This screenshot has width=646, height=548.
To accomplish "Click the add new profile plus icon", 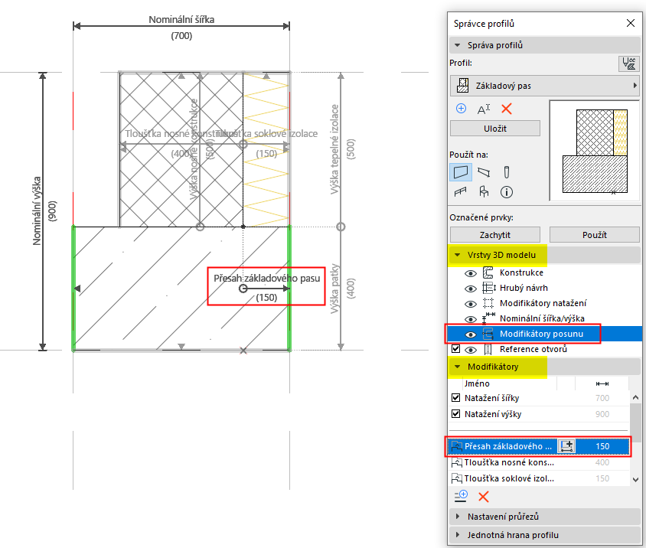I will [x=461, y=109].
